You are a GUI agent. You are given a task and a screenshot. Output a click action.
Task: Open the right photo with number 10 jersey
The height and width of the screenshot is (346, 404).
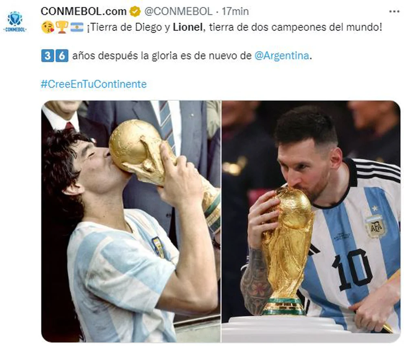[311, 221]
